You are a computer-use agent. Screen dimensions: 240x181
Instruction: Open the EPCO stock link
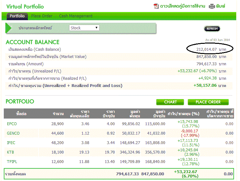tap(12, 124)
